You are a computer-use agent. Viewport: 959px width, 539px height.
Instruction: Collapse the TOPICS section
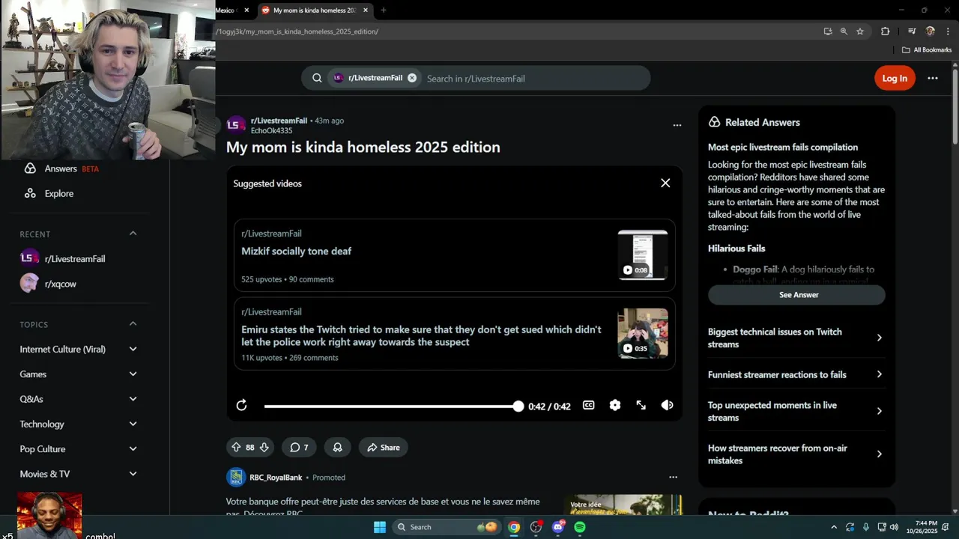[133, 324]
